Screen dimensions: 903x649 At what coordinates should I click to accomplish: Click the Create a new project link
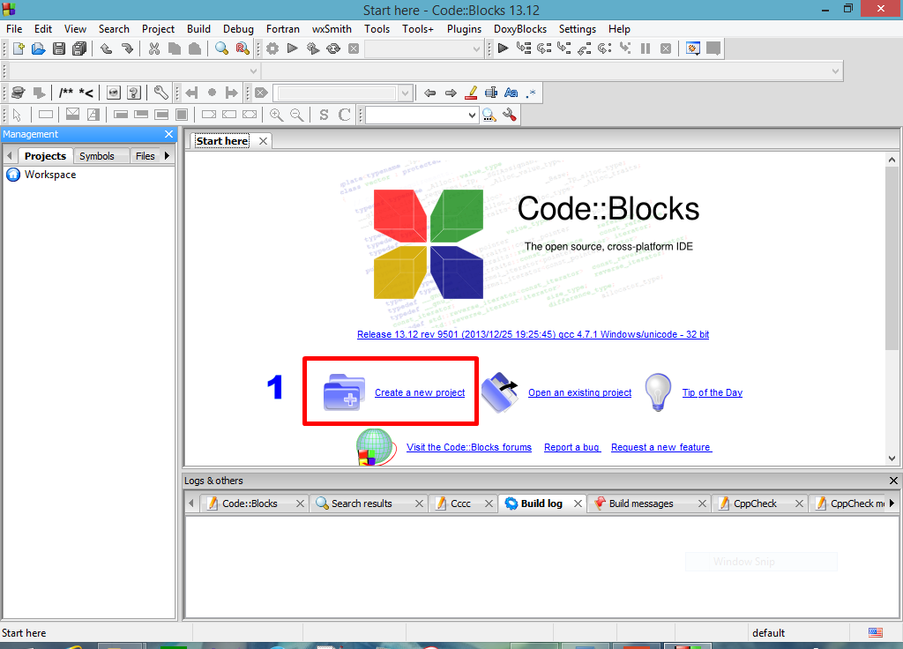420,392
